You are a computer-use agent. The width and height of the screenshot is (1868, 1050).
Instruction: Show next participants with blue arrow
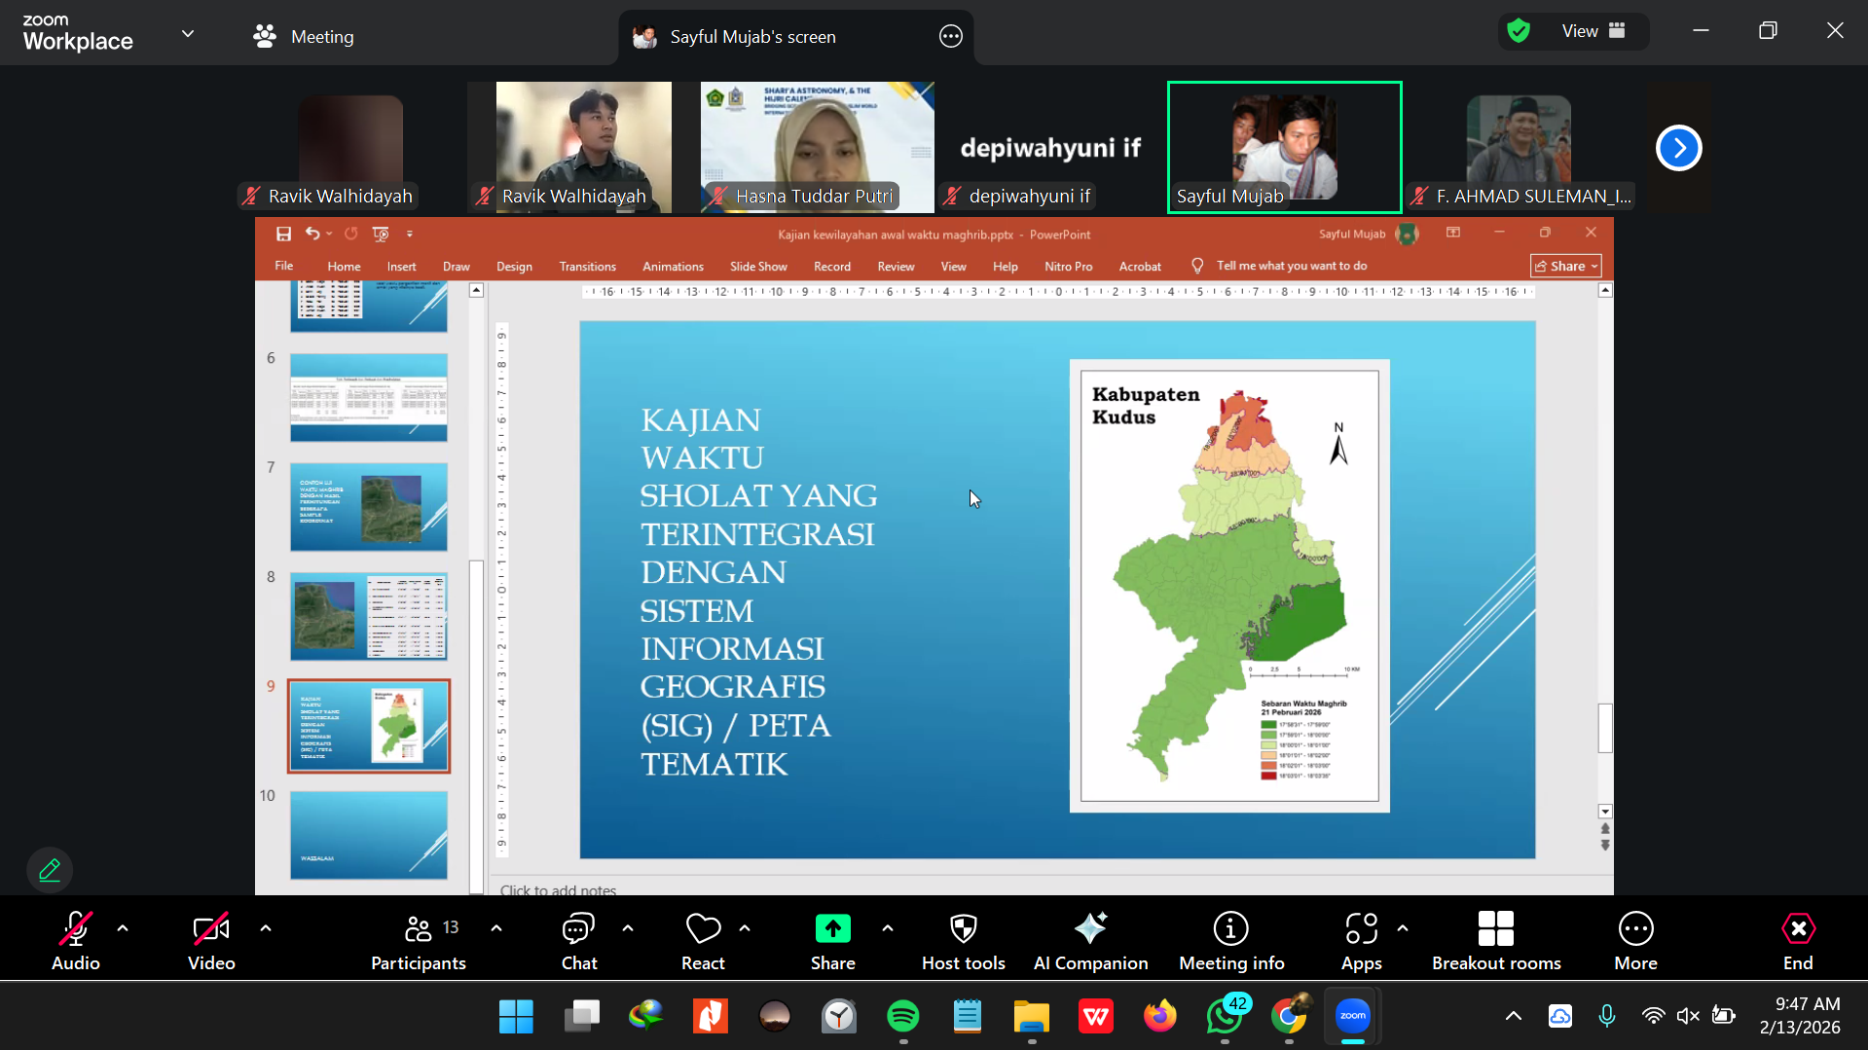[x=1678, y=148]
